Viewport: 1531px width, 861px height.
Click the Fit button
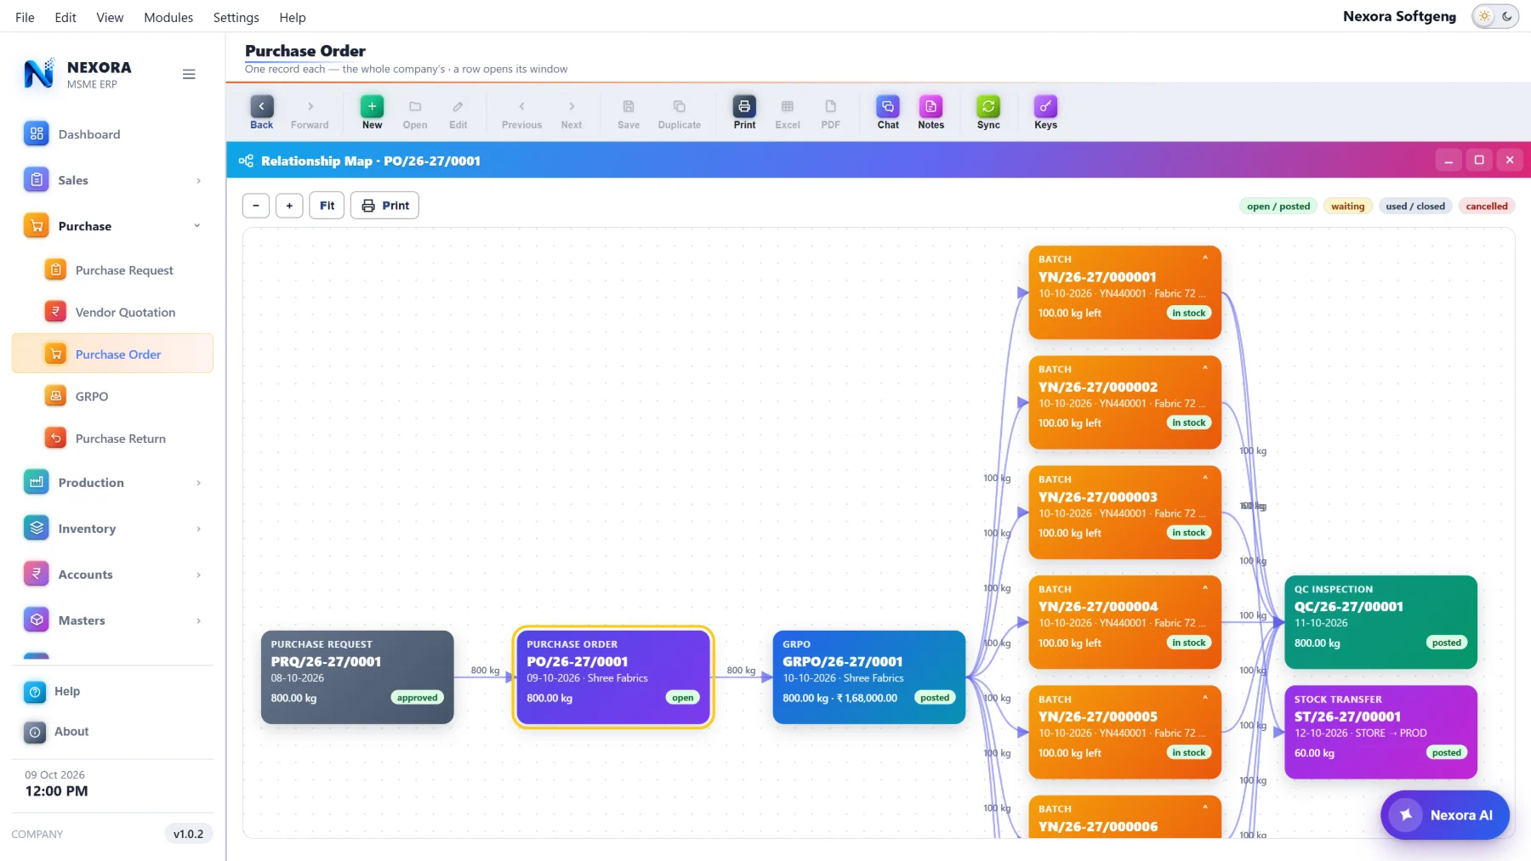(327, 206)
